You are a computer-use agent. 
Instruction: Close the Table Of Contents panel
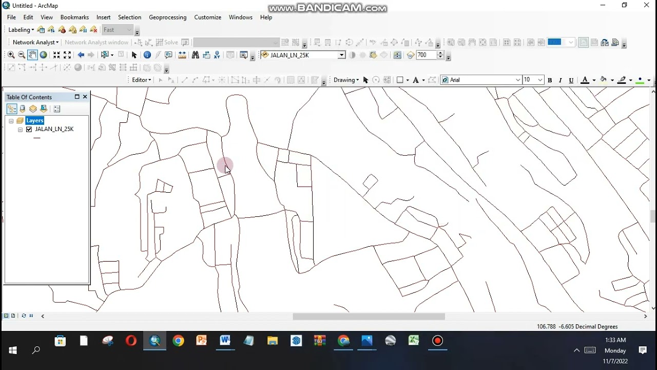click(x=85, y=97)
